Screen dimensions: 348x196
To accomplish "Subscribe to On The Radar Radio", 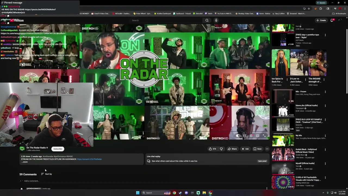I will tap(58, 149).
